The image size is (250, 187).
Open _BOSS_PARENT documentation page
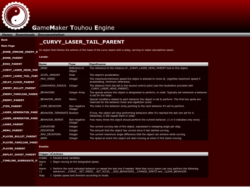(x=12, y=64)
